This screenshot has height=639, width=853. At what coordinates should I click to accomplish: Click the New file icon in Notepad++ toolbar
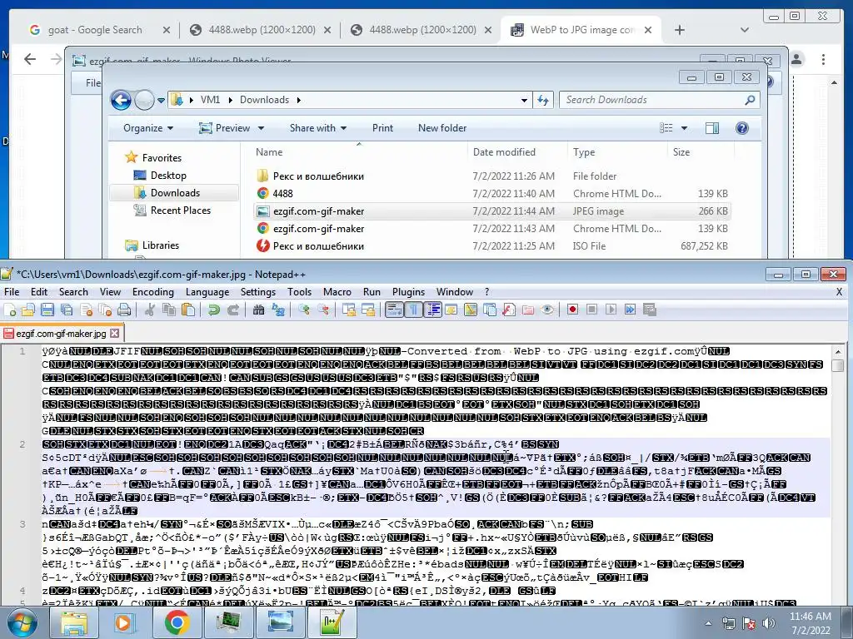10,310
